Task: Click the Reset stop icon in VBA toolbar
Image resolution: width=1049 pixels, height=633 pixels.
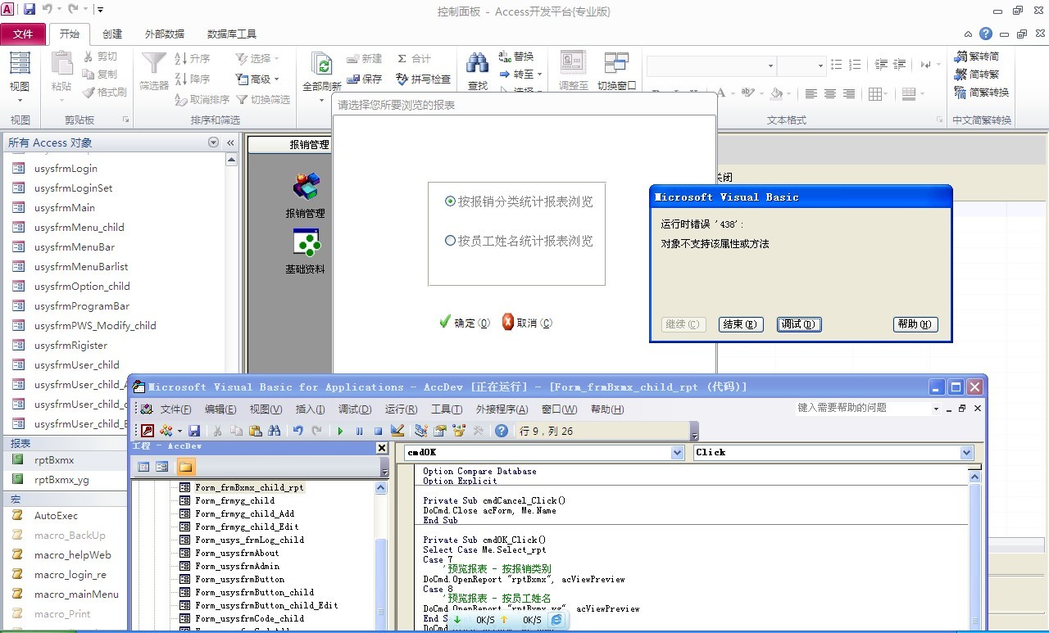Action: pyautogui.click(x=378, y=431)
